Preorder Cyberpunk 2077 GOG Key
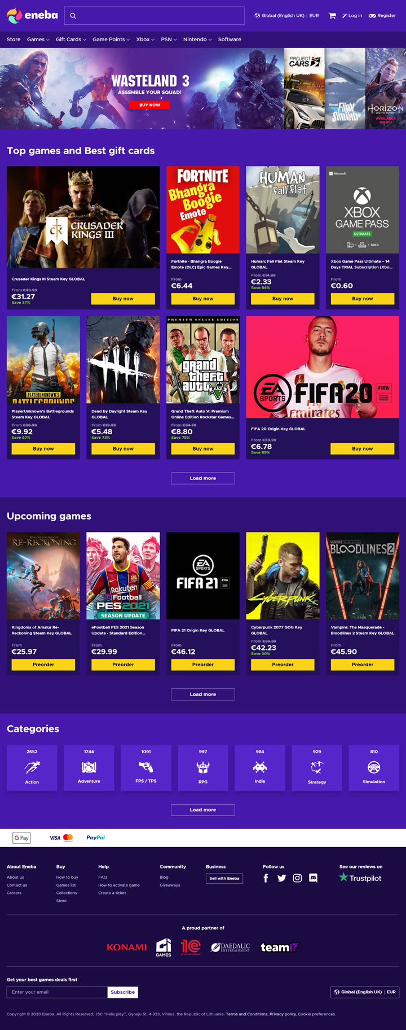The image size is (406, 1030). click(283, 665)
